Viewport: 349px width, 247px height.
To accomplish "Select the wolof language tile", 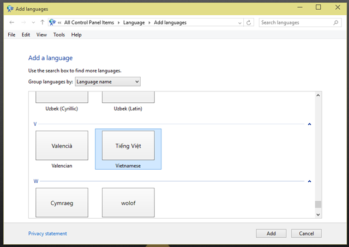I will [x=128, y=202].
